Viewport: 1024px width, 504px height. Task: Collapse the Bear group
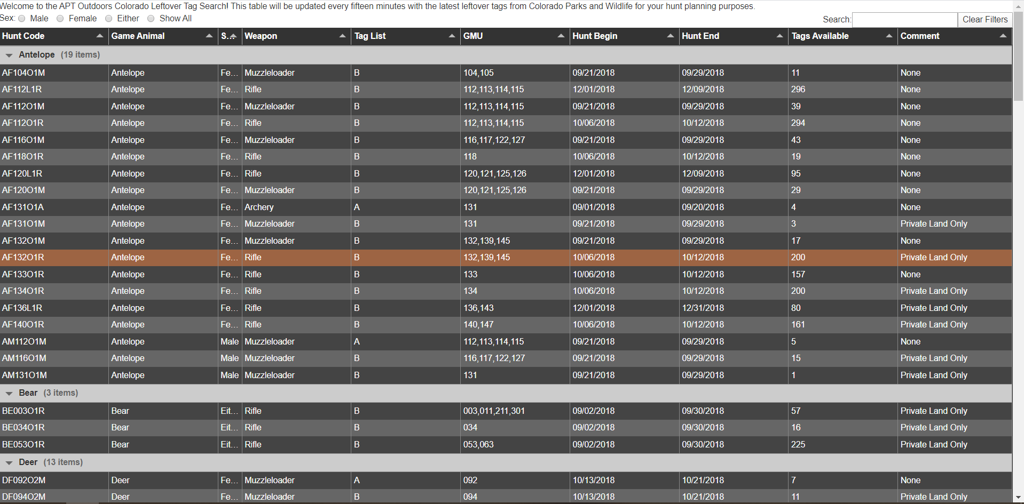[x=9, y=394]
